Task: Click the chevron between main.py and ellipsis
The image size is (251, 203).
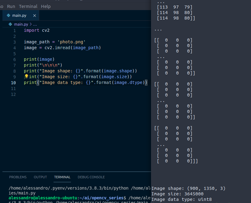Action: pos(30,24)
